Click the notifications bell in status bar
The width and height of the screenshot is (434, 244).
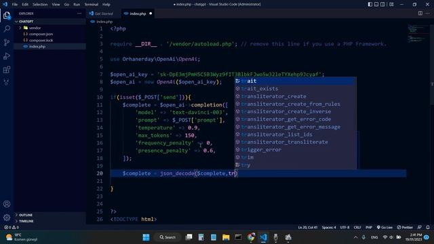[428, 228]
